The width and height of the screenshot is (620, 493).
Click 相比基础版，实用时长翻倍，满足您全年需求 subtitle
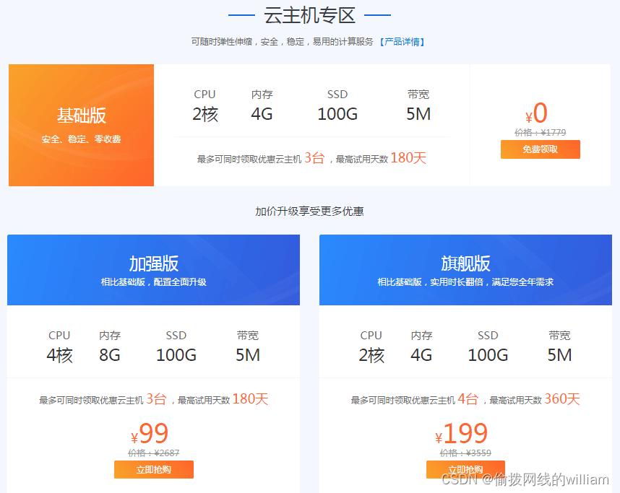point(465,282)
